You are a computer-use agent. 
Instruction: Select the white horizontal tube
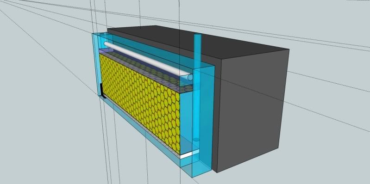click(x=148, y=60)
